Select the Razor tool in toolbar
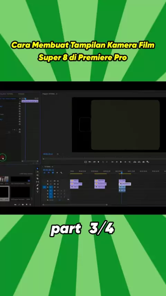The height and width of the screenshot is (296, 166). pos(37,179)
